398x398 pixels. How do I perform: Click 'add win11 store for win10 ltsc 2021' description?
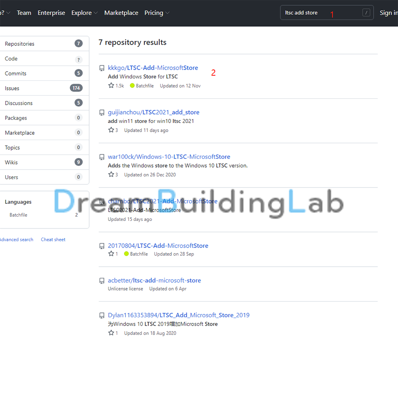click(x=151, y=121)
